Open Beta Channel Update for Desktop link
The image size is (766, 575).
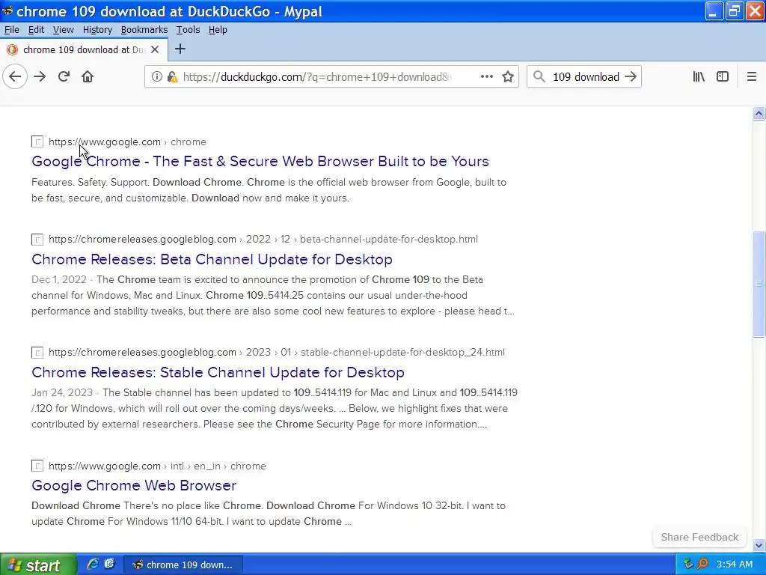(x=212, y=259)
